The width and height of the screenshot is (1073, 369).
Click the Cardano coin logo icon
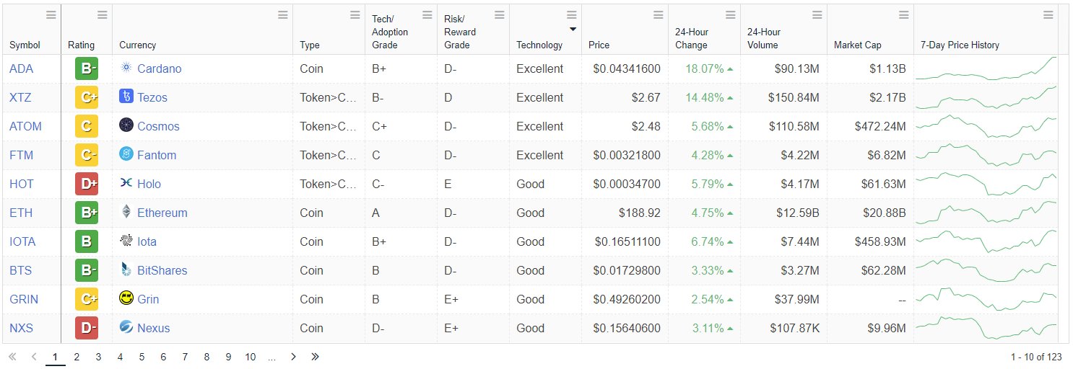click(x=126, y=68)
